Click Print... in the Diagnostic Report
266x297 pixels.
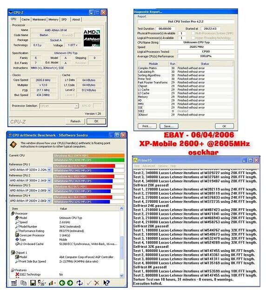[147, 126]
